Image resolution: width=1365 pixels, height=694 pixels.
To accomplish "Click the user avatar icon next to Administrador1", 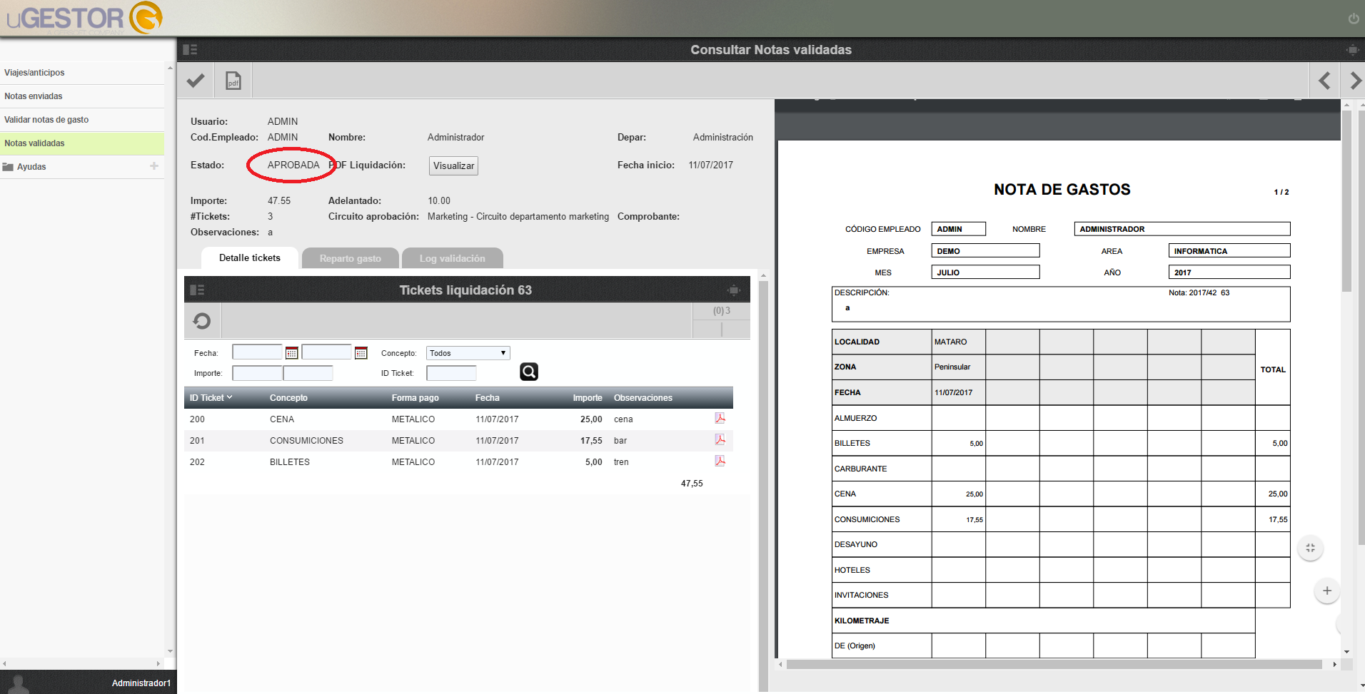I will [x=19, y=683].
